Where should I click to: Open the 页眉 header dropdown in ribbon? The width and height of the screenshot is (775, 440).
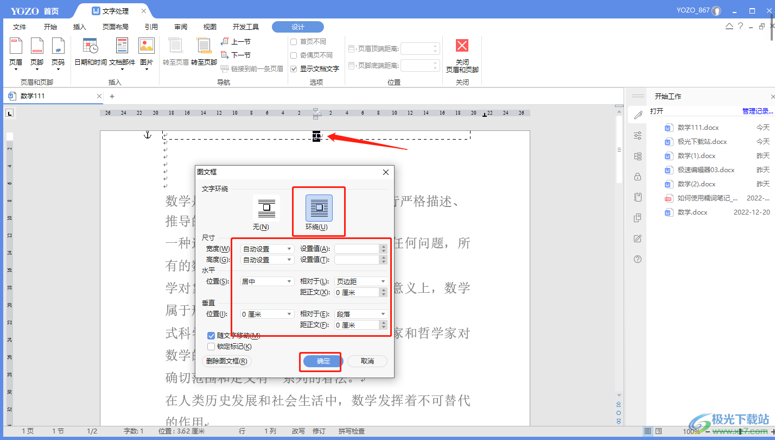(x=16, y=54)
